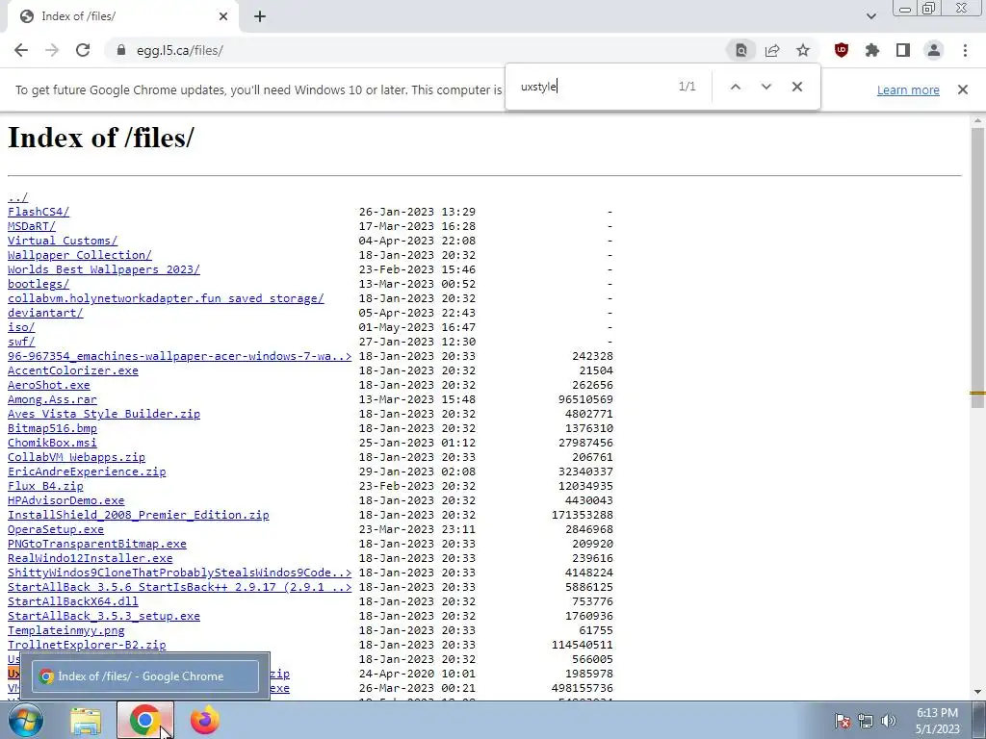Click the find bar text field with uxstyle

591,87
